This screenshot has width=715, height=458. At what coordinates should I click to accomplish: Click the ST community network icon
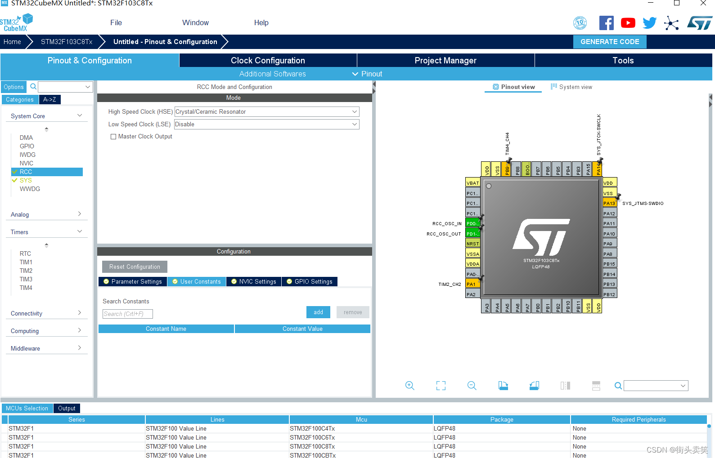(671, 23)
